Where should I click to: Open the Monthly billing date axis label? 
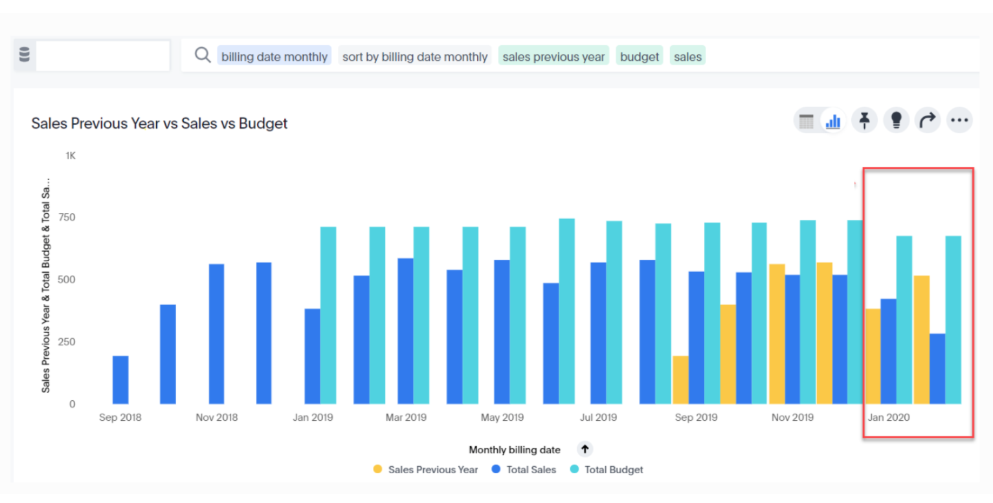(x=515, y=450)
